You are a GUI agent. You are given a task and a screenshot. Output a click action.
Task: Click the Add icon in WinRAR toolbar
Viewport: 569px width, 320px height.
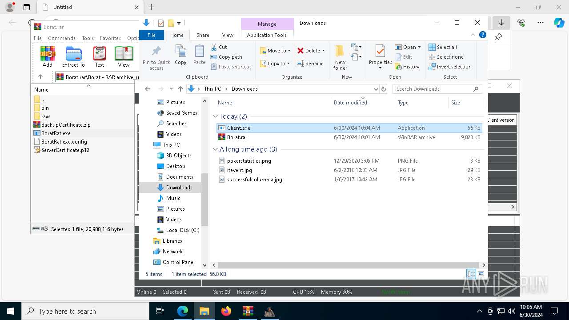pyautogui.click(x=48, y=57)
